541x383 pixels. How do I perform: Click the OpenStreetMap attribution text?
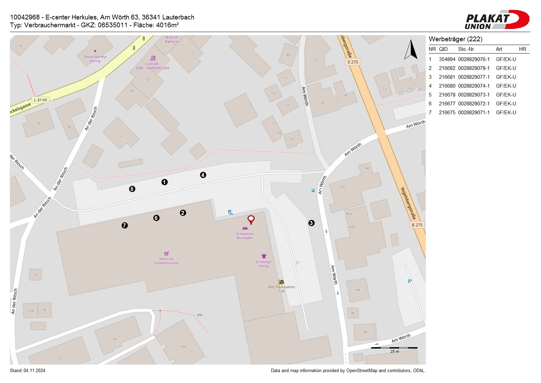pos(348,371)
